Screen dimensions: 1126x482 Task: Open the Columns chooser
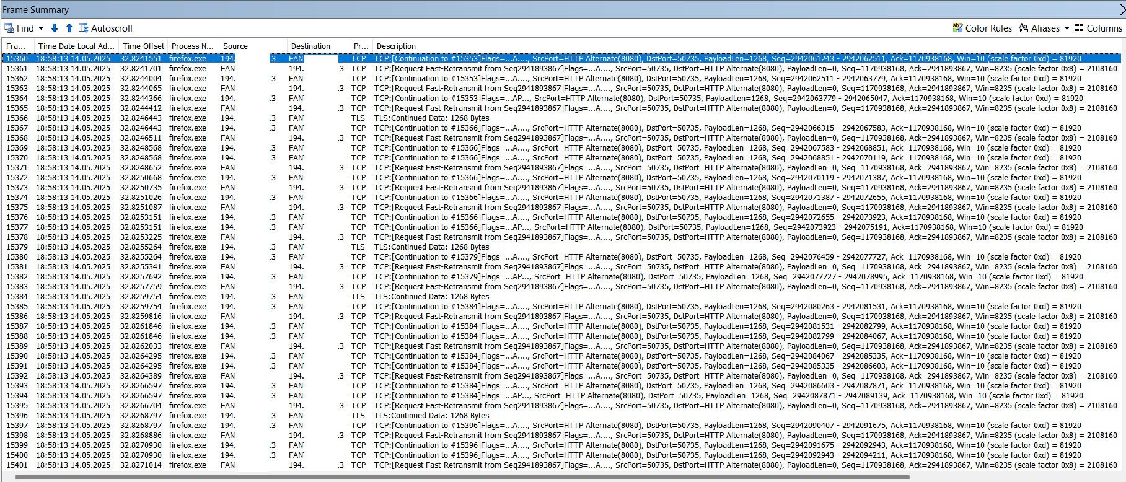tap(1099, 28)
